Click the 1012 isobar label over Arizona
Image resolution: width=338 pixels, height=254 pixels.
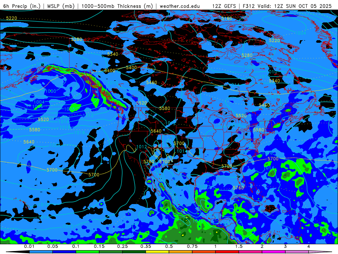pyautogui.click(x=142, y=147)
